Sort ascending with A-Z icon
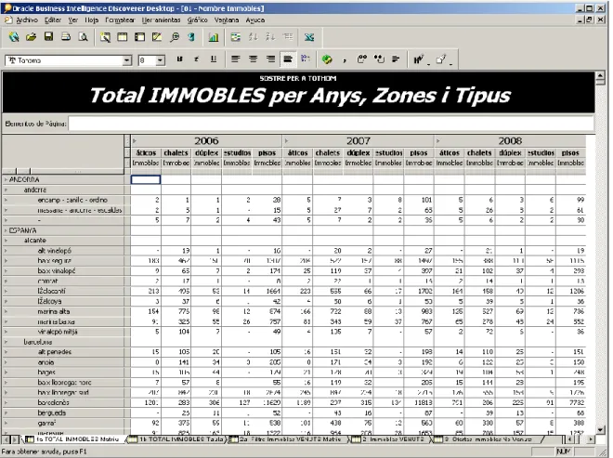Screen dimensions: 613x458 254,37
